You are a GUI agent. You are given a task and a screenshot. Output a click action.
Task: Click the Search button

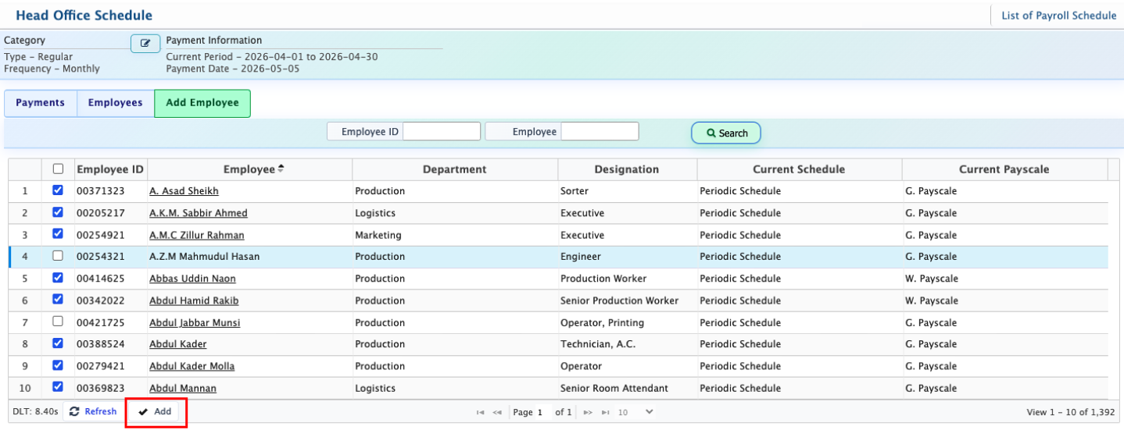pos(725,133)
